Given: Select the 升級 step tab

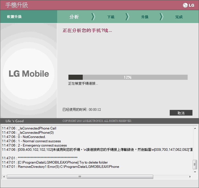Looking at the screenshot, I should click(x=145, y=17).
